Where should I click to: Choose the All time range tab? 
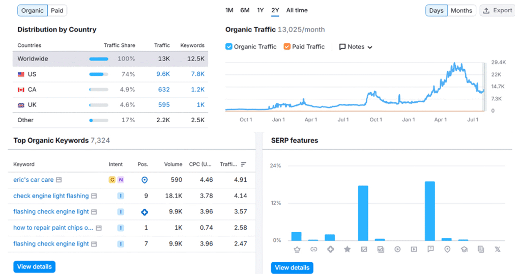click(297, 10)
